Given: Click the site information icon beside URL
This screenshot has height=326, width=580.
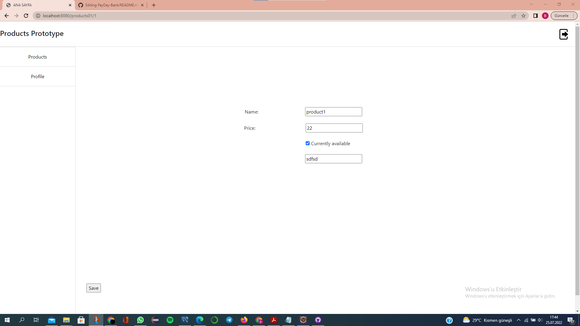Looking at the screenshot, I should coord(38,16).
